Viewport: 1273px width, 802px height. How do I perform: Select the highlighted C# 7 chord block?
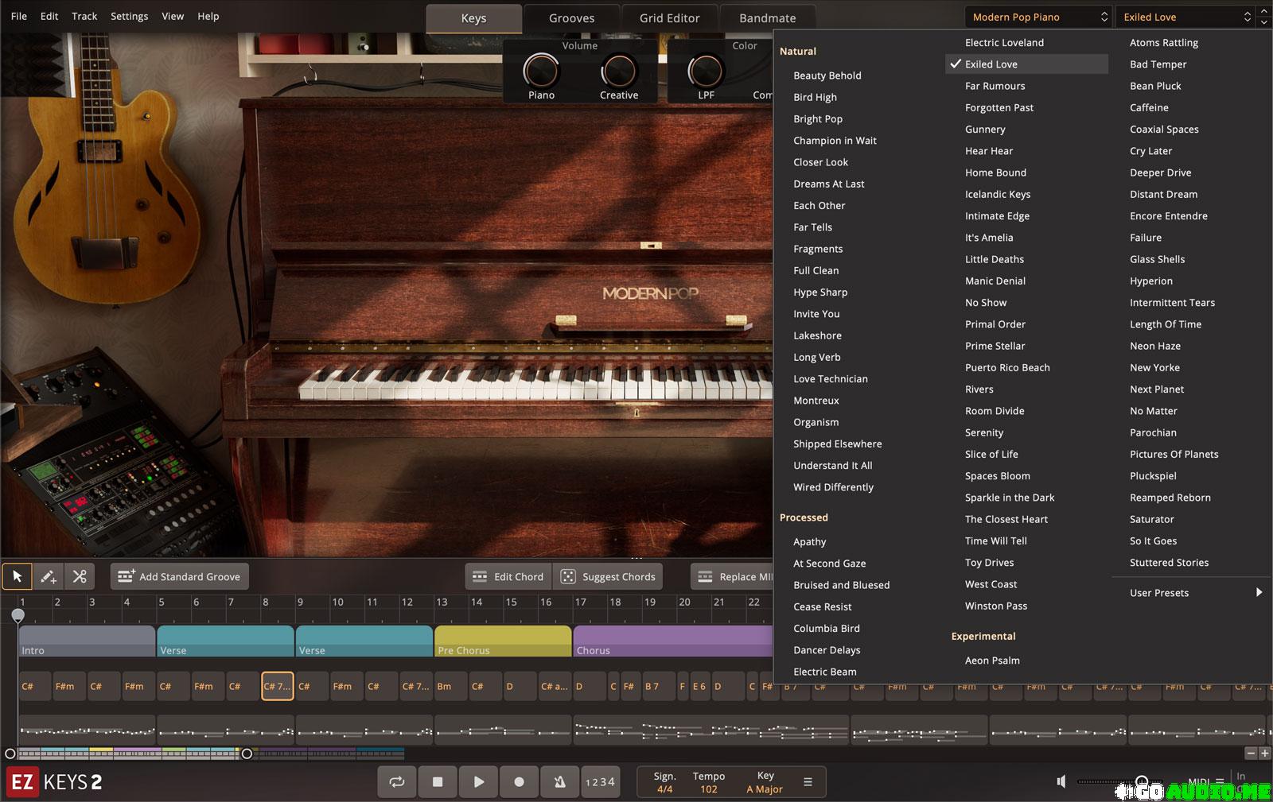(278, 686)
